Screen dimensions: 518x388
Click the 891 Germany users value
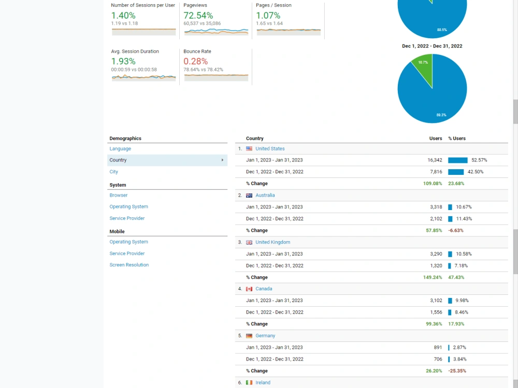pos(438,348)
